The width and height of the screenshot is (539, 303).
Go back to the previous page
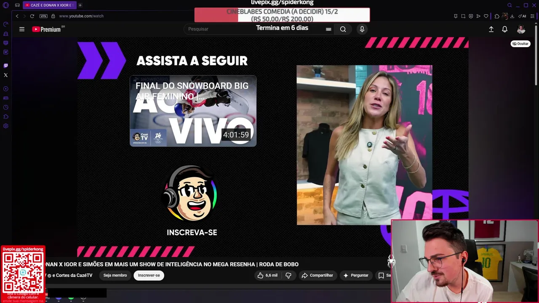(x=17, y=16)
